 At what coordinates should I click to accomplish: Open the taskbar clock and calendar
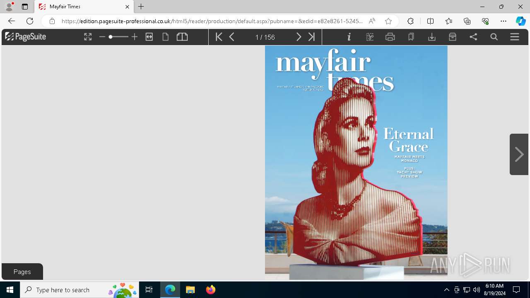[494, 290]
